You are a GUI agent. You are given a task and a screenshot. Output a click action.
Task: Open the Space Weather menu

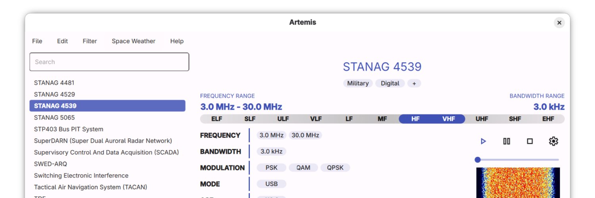[134, 41]
